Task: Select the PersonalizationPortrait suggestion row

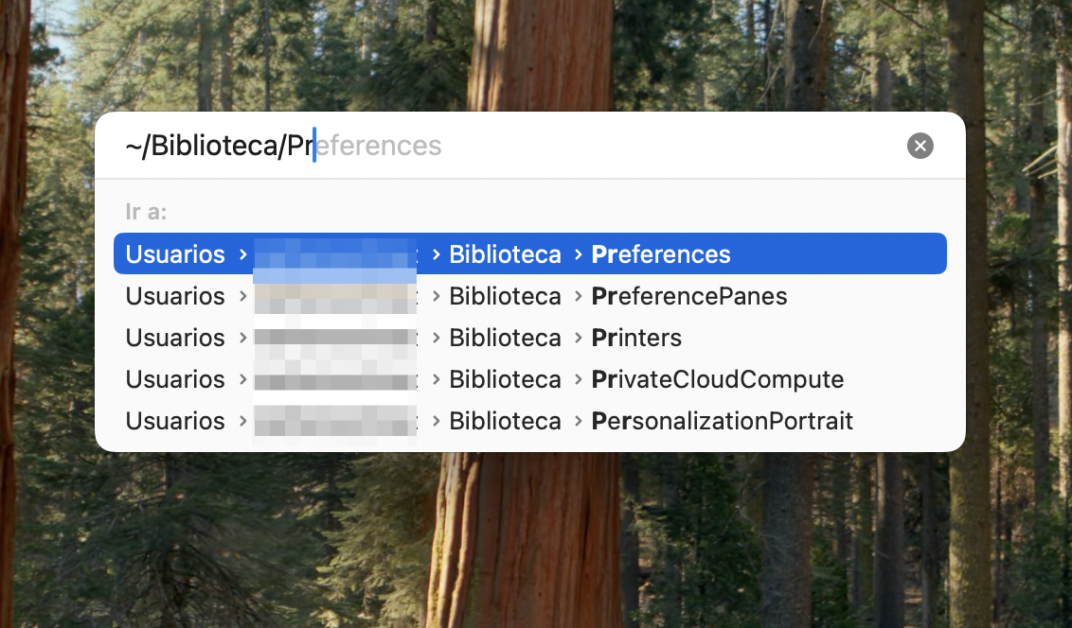Action: (722, 420)
